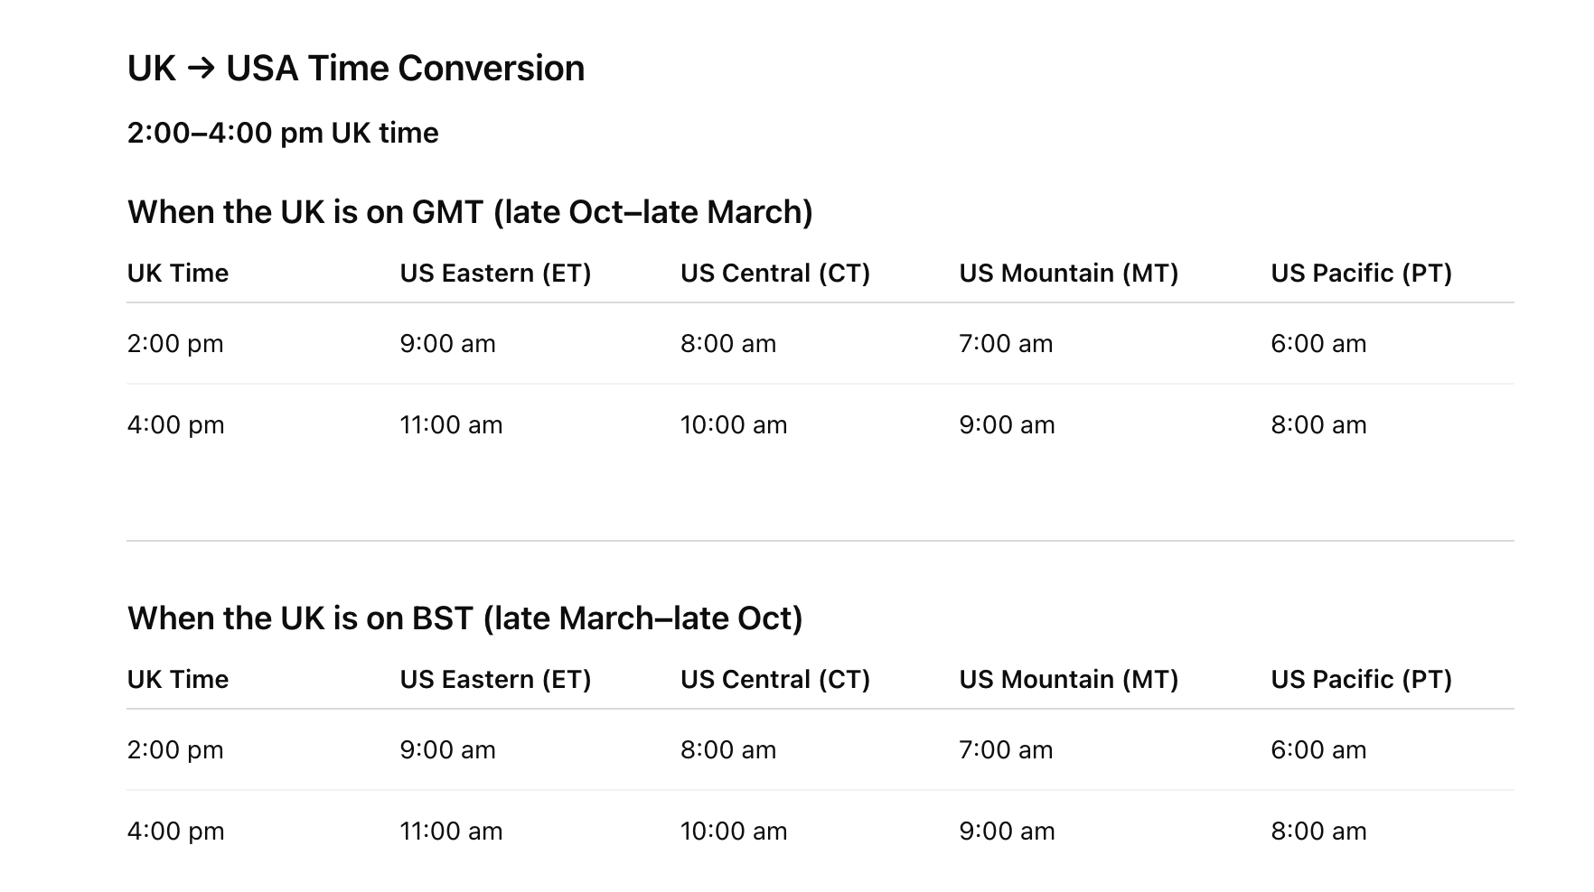Click 'US Pacific (PT)' header in BST table
The height and width of the screenshot is (892, 1594).
tap(1361, 680)
